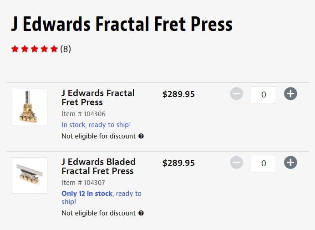Open J Edwards Bladed Fractal Fret Press name

point(98,166)
